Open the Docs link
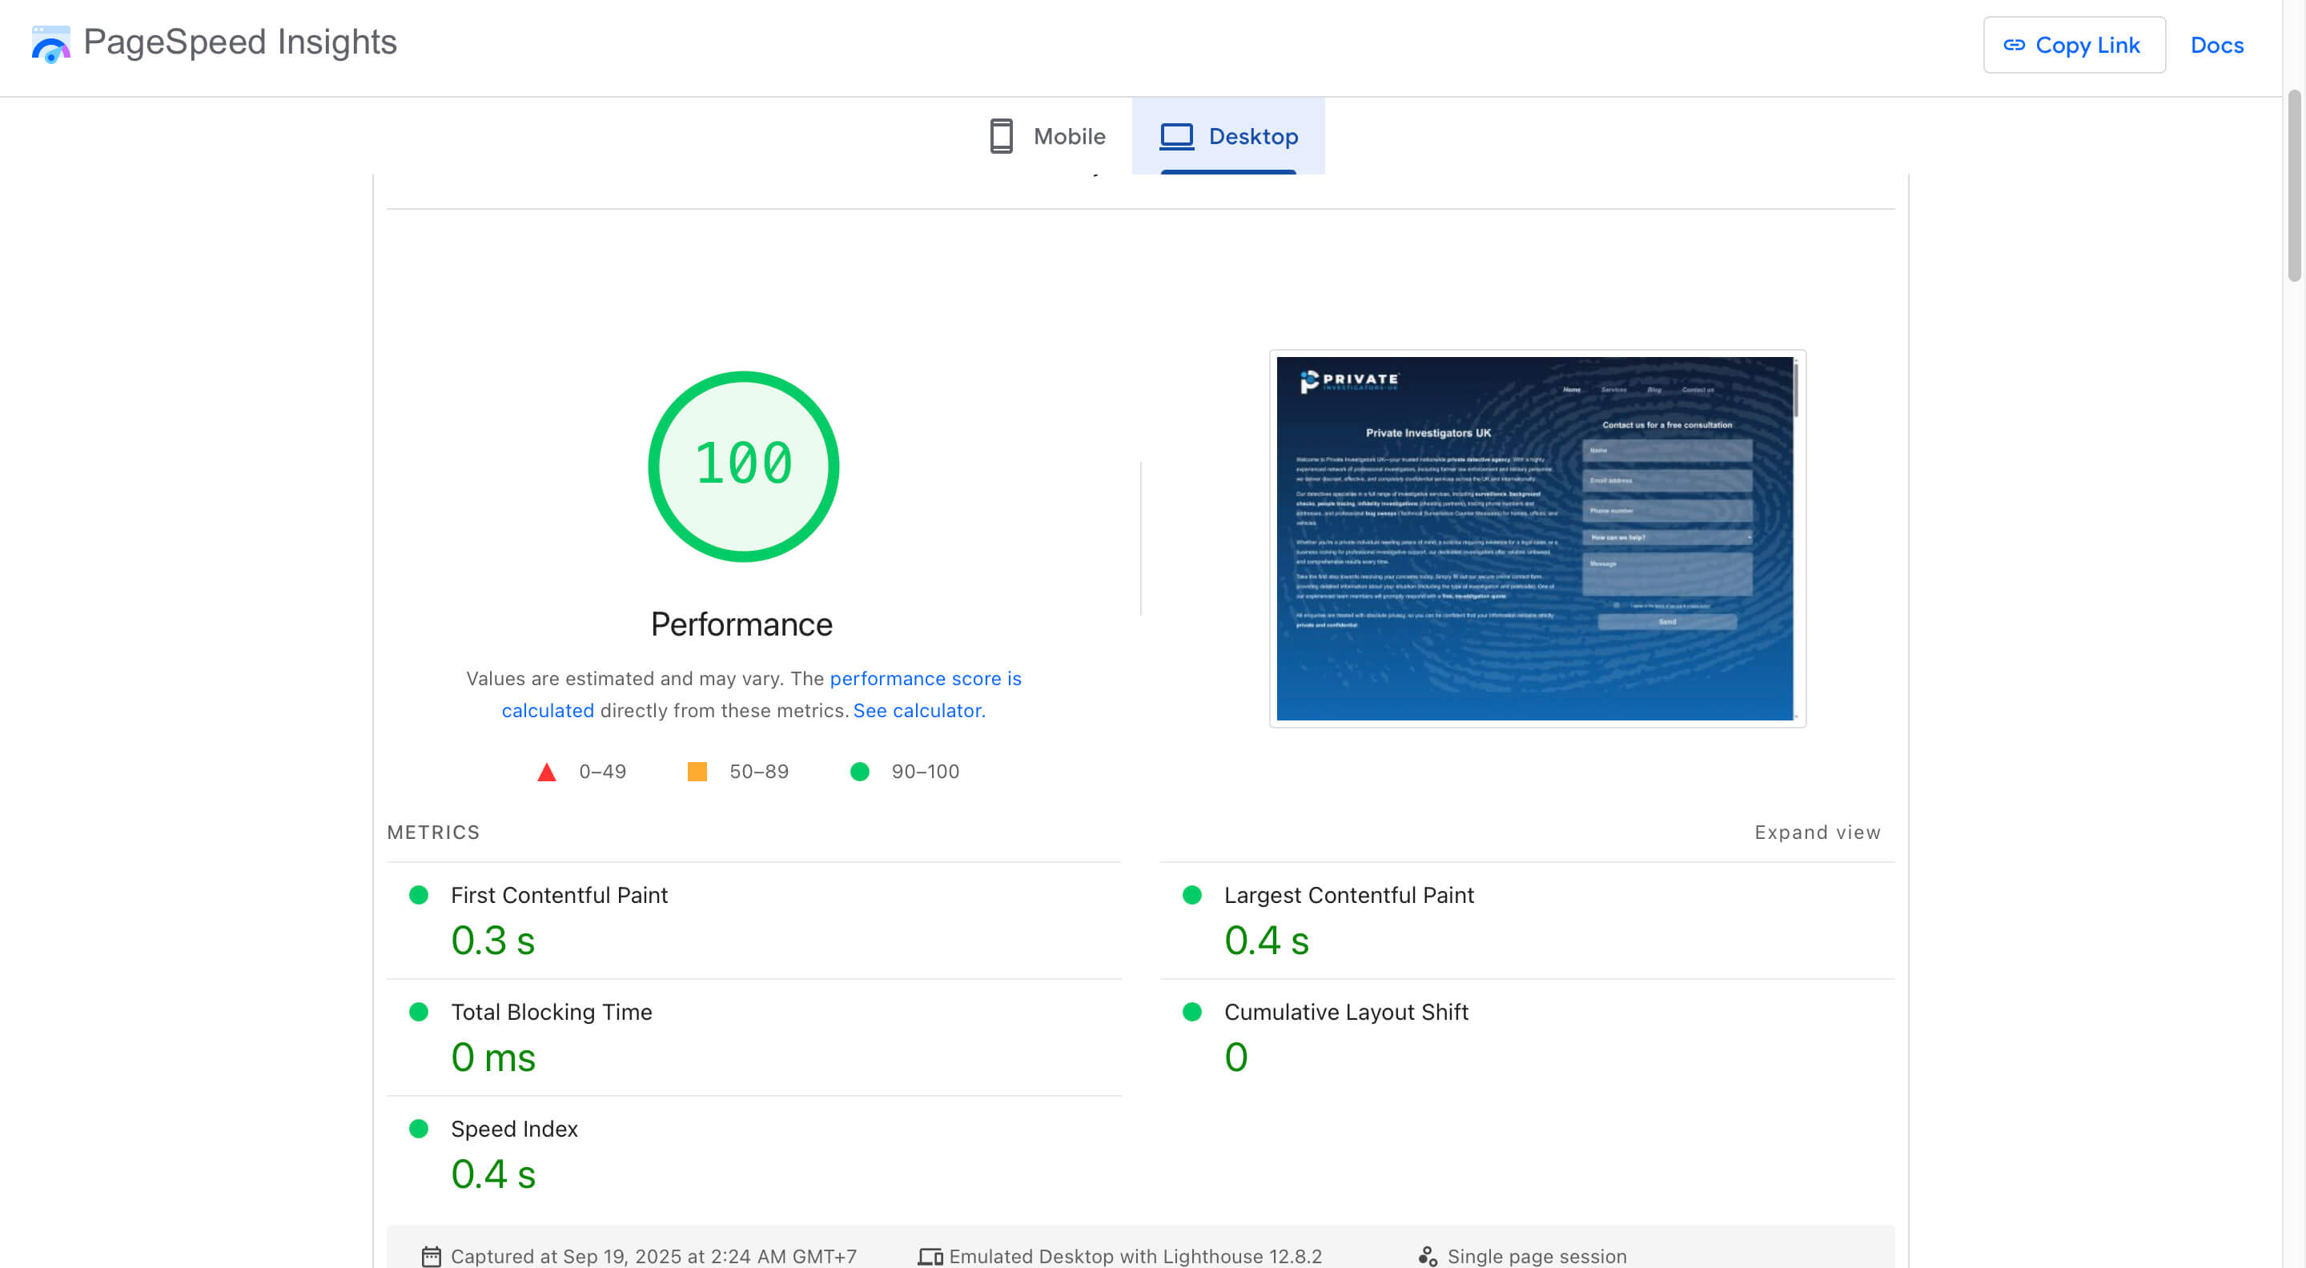 coord(2216,45)
